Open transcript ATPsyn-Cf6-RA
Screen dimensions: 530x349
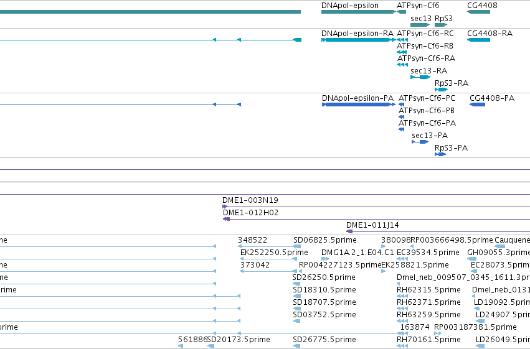(402, 65)
